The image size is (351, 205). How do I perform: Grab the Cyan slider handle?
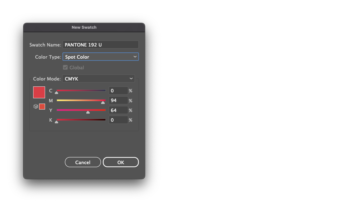pyautogui.click(x=57, y=93)
